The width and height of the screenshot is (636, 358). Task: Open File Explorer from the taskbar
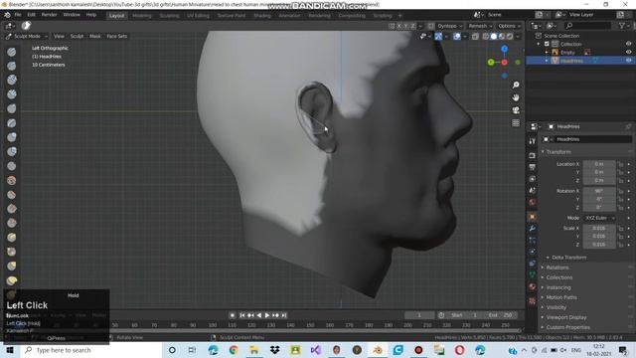(254, 350)
